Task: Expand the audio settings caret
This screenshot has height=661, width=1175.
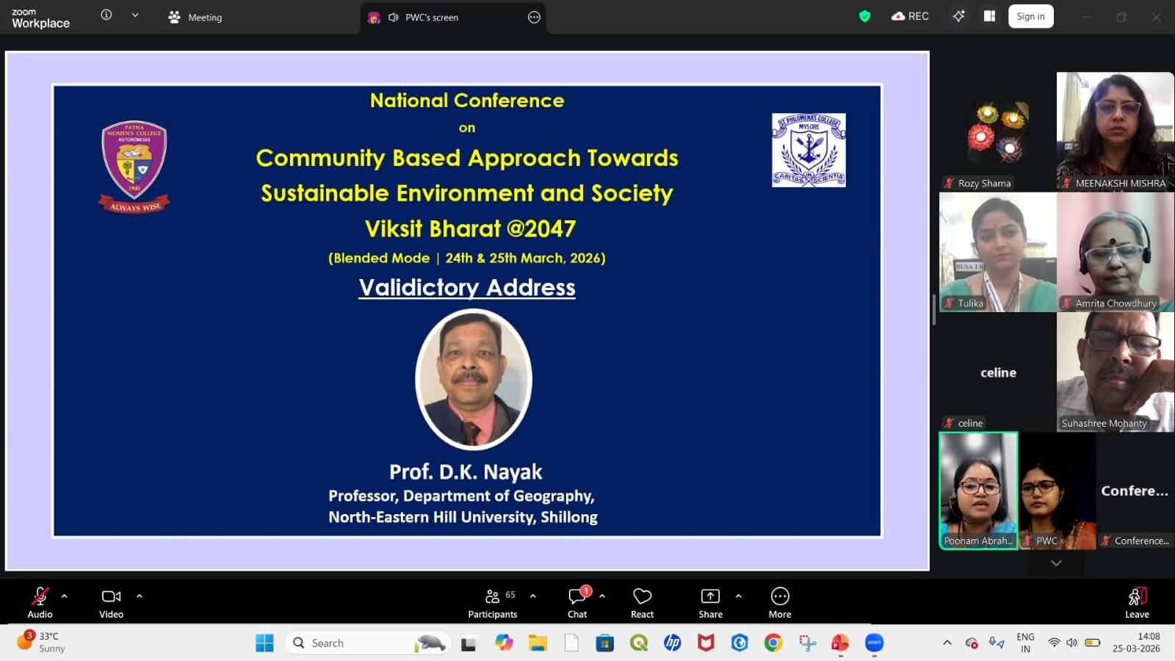Action: 65,596
